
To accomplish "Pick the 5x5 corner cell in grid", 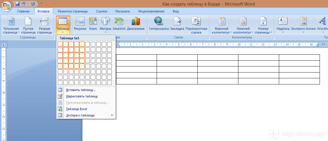I will click(82, 66).
